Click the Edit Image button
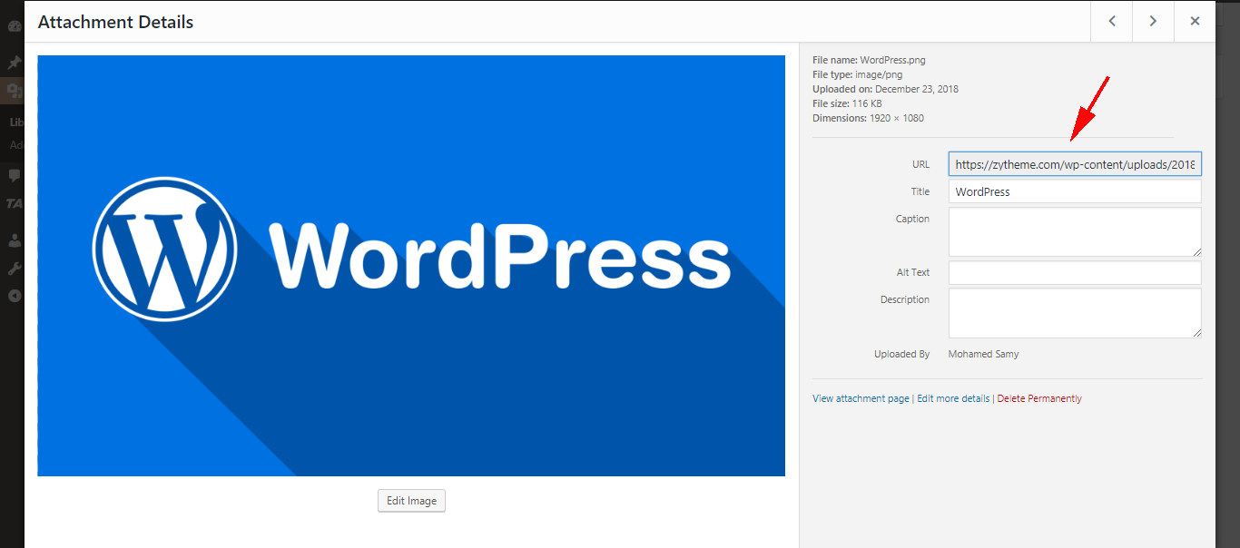Screen dimensions: 1240x548 pyautogui.click(x=411, y=501)
